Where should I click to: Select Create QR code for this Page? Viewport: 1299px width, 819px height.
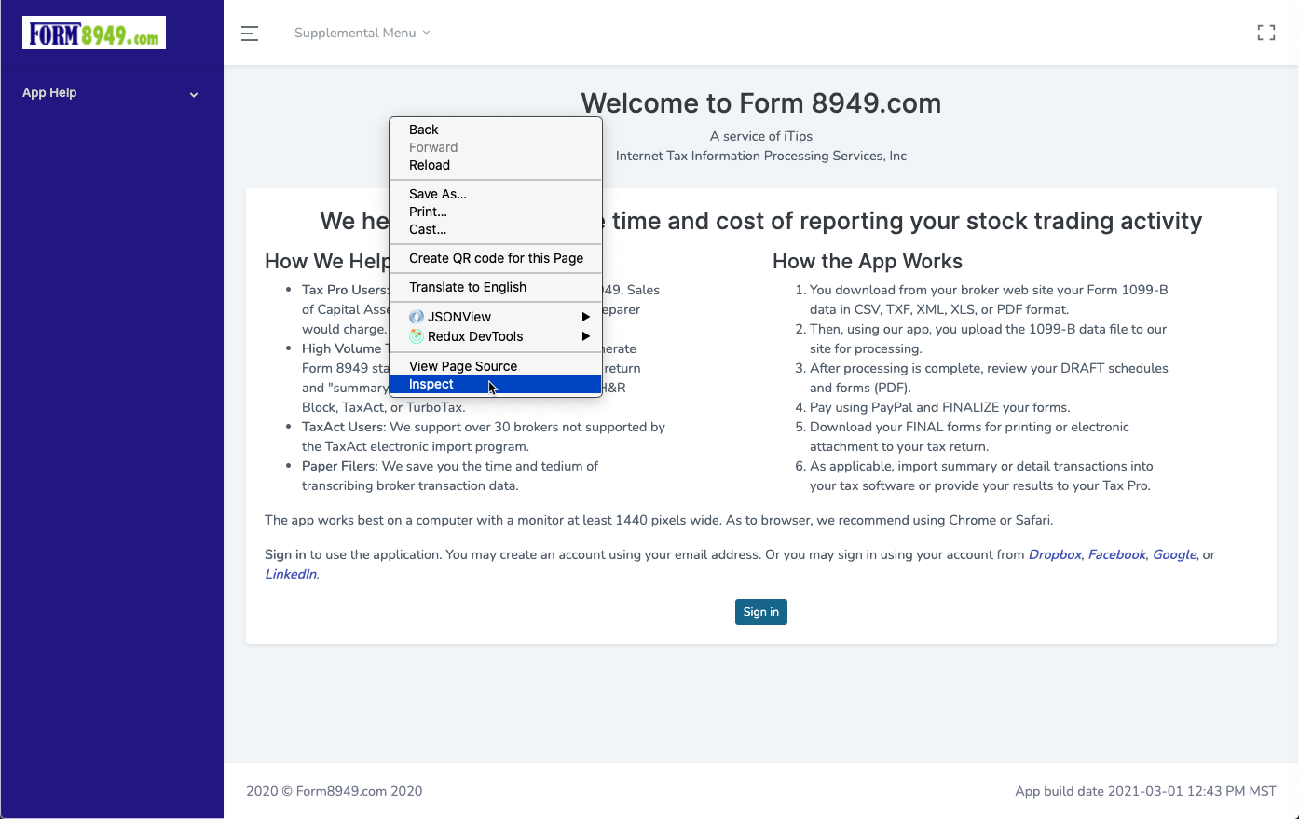pos(496,258)
